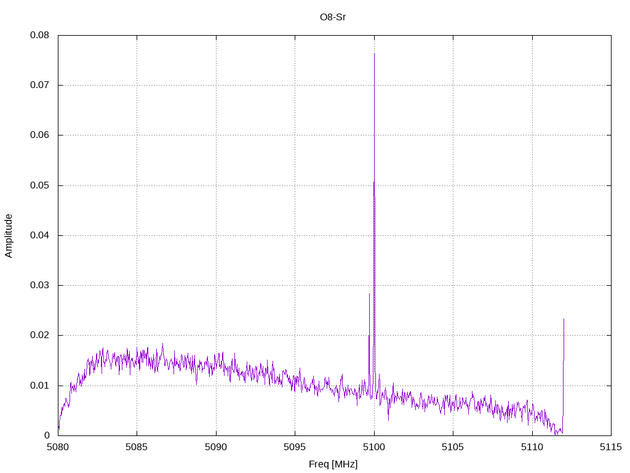Click the y-axis tick label 0.06
The height and width of the screenshot is (473, 630).
[39, 135]
